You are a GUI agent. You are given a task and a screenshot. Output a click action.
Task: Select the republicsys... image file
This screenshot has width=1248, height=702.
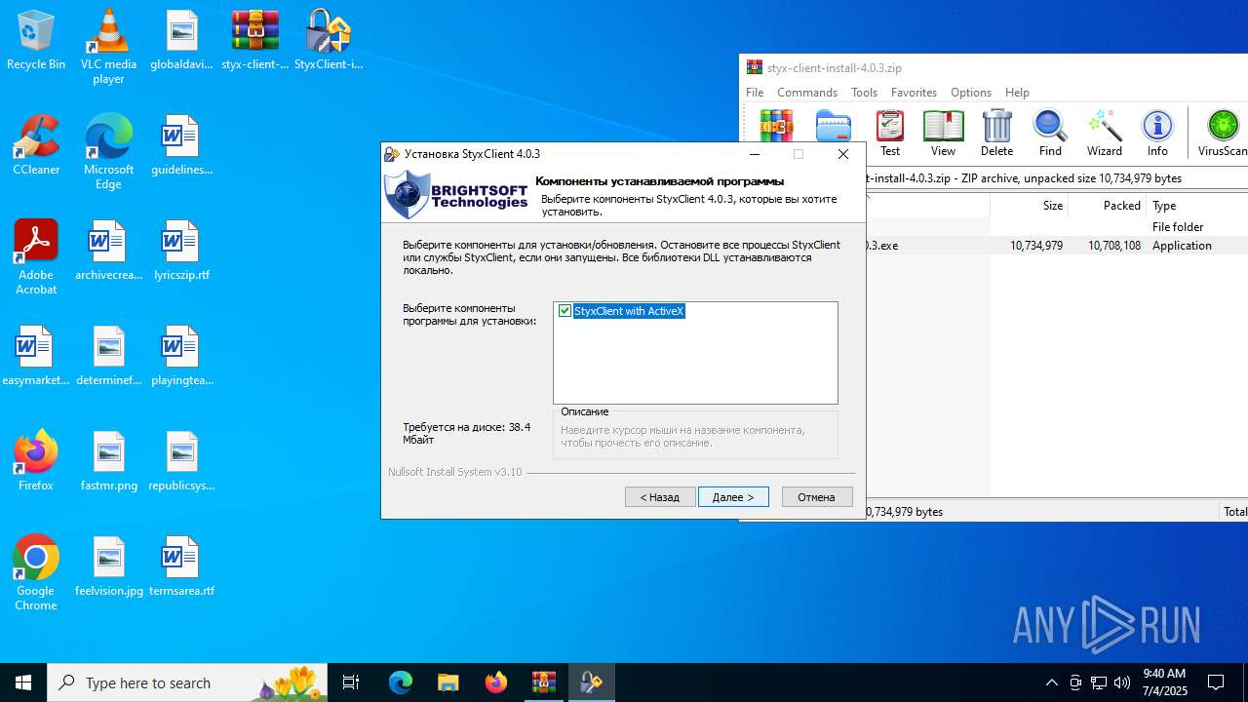pos(181,462)
